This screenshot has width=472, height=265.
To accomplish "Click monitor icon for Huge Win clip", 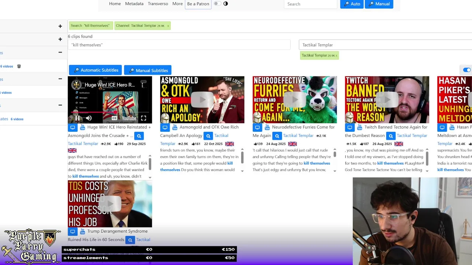I will (73, 127).
